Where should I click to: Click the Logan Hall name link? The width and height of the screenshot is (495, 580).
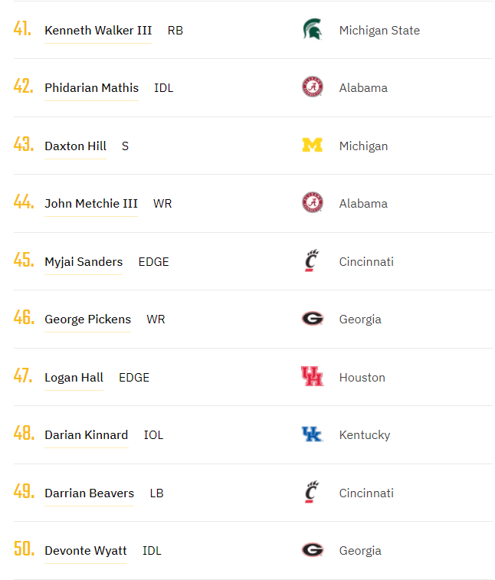pos(74,378)
